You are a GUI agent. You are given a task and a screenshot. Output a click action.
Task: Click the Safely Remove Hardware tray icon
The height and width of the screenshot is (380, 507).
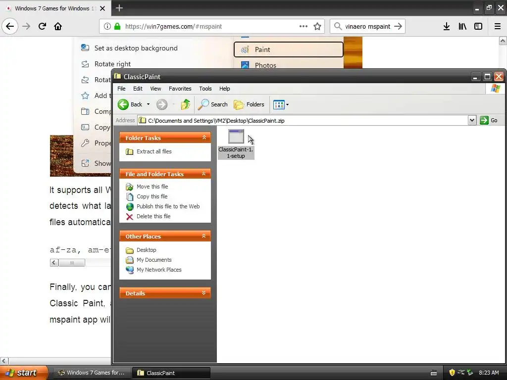coord(470,373)
